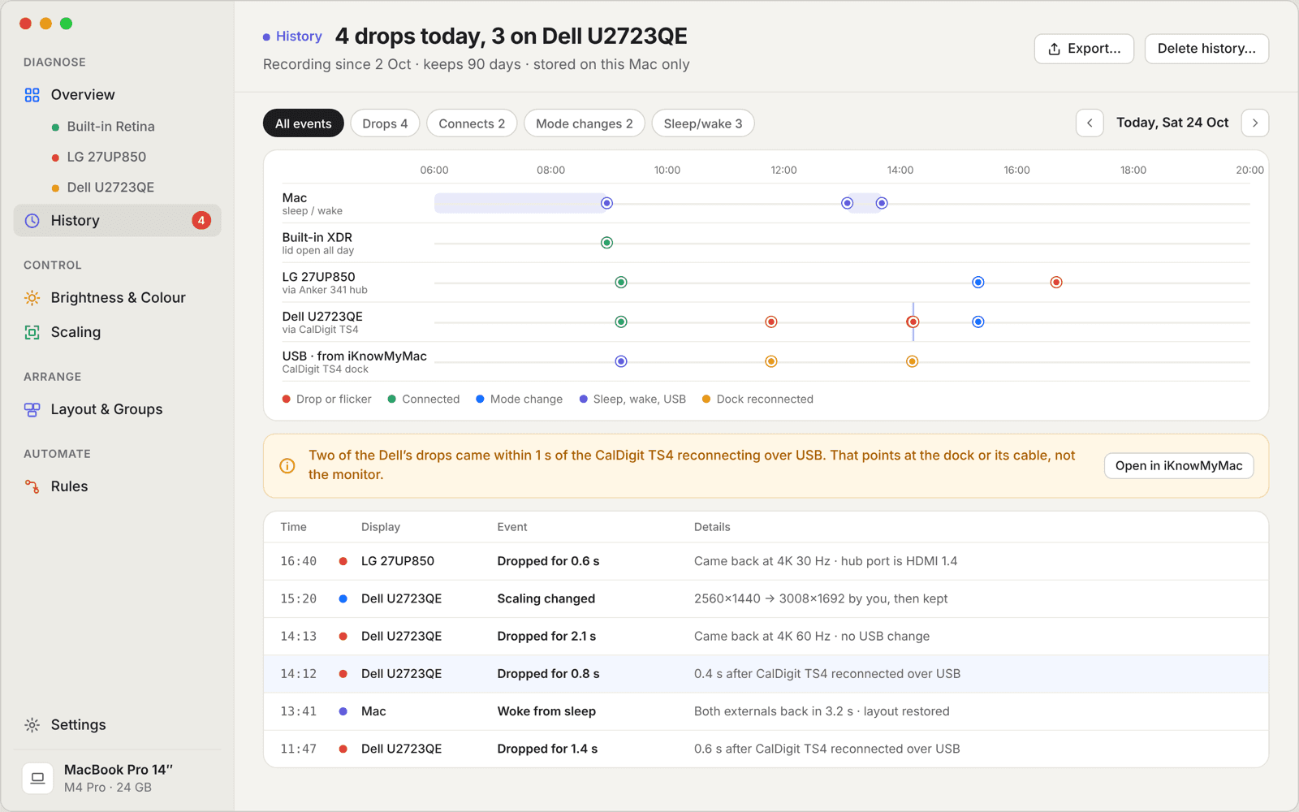Image resolution: width=1299 pixels, height=812 pixels.
Task: Click LG 27UP850 red drop marker on timeline
Action: click(1056, 283)
